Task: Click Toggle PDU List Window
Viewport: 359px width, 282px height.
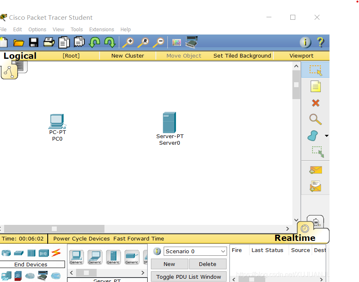Action: pos(189,277)
